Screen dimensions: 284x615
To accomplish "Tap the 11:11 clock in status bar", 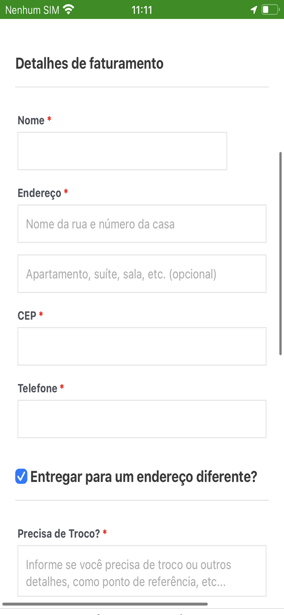I will pyautogui.click(x=141, y=9).
